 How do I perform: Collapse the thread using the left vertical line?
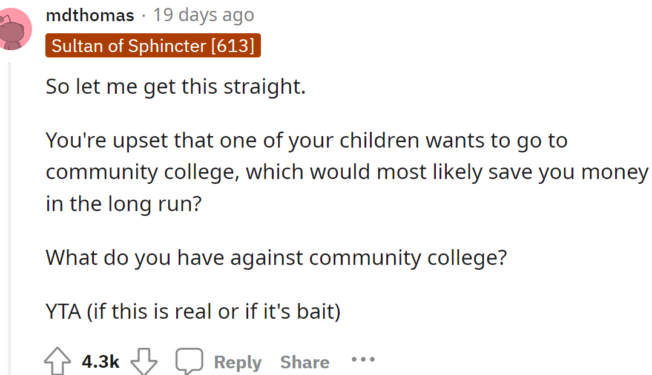click(x=9, y=212)
